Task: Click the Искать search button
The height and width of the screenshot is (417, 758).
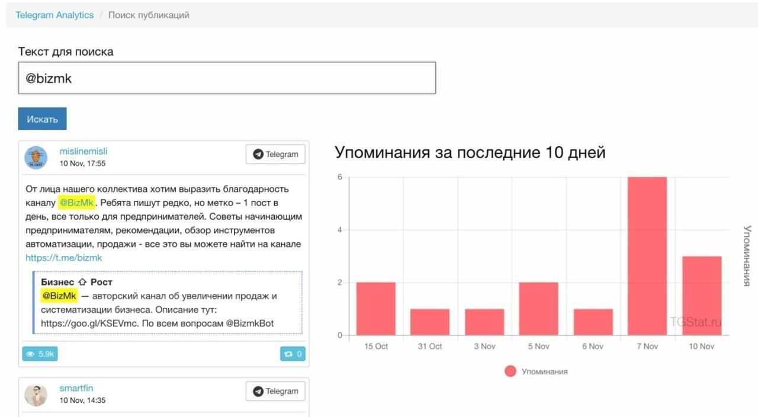Action: [42, 118]
